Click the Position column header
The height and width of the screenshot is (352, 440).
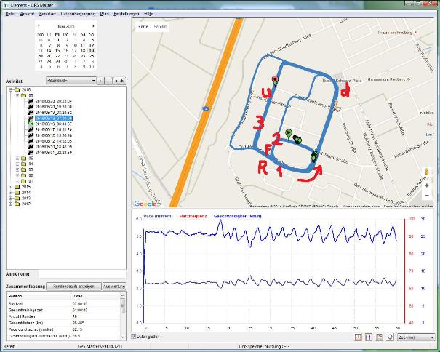(39, 296)
